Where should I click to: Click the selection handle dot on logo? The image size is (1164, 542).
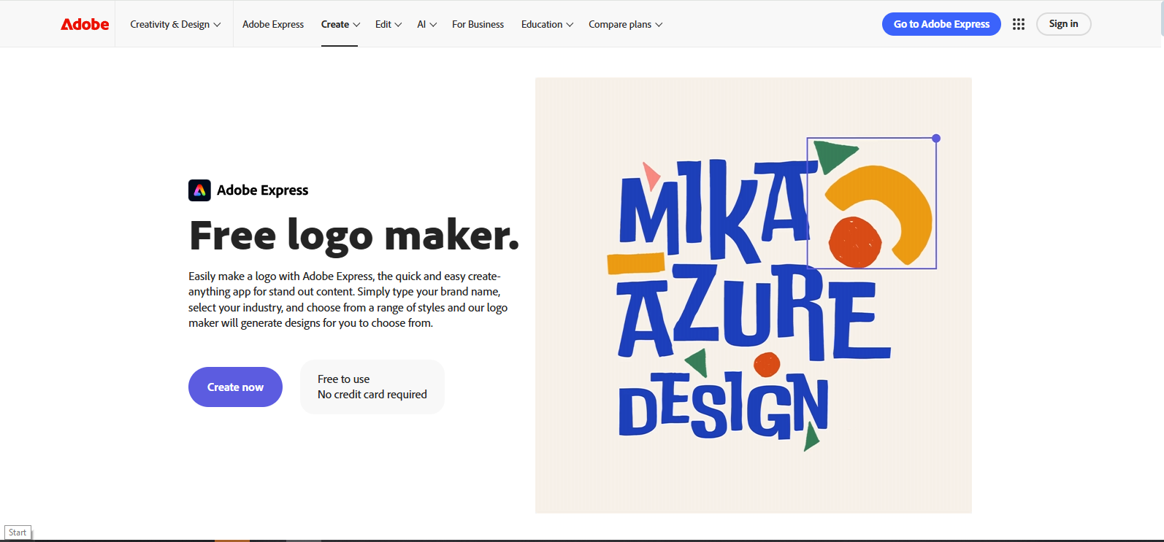(936, 138)
